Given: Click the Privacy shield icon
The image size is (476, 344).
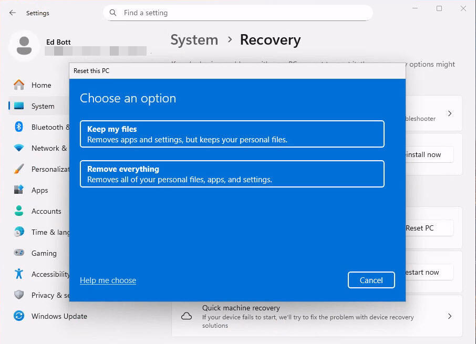Looking at the screenshot, I should pos(19,295).
